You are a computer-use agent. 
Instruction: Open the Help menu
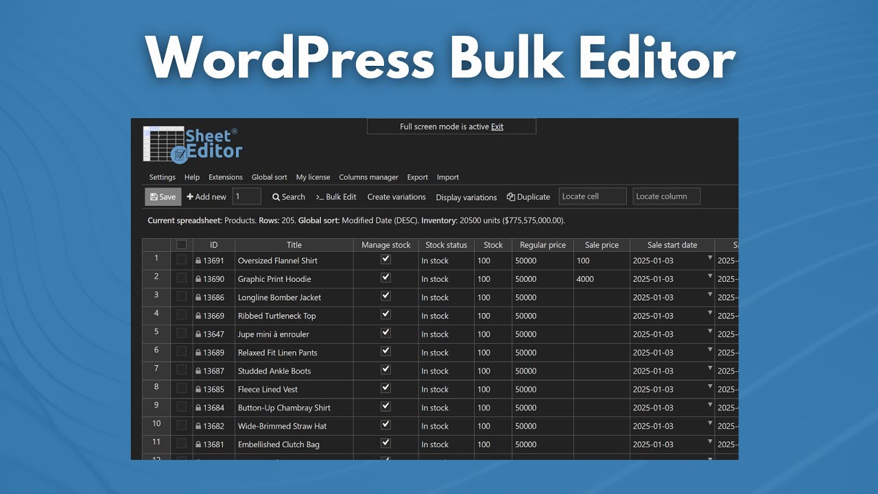click(x=192, y=177)
